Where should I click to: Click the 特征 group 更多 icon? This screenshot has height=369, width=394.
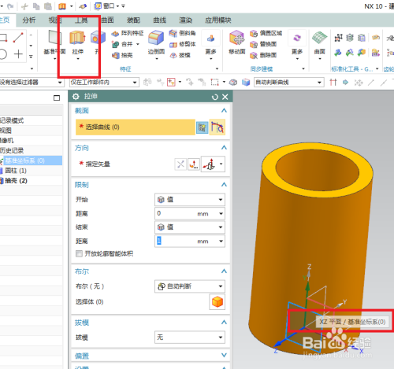(210, 39)
